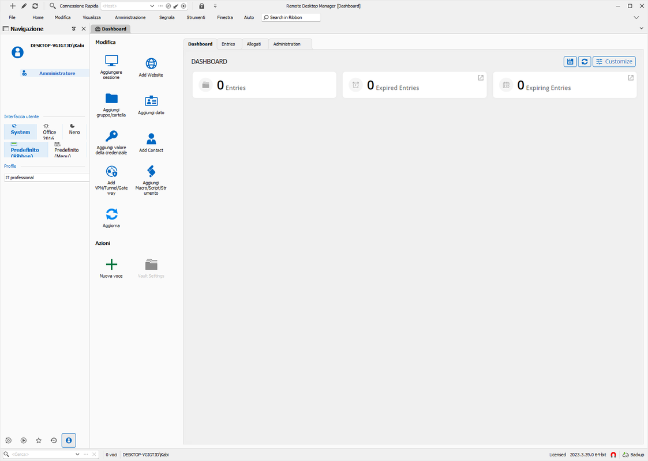The height and width of the screenshot is (461, 648).
Task: Select the inner Dashboard tab
Action: 200,44
